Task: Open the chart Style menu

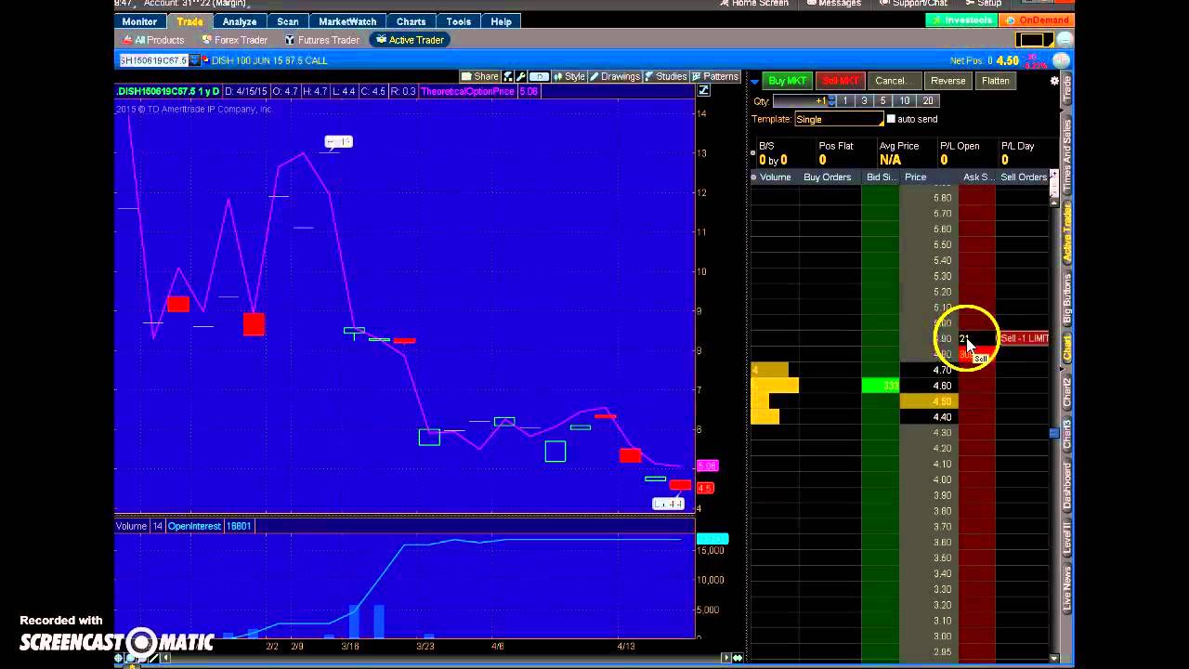Action: (x=568, y=76)
